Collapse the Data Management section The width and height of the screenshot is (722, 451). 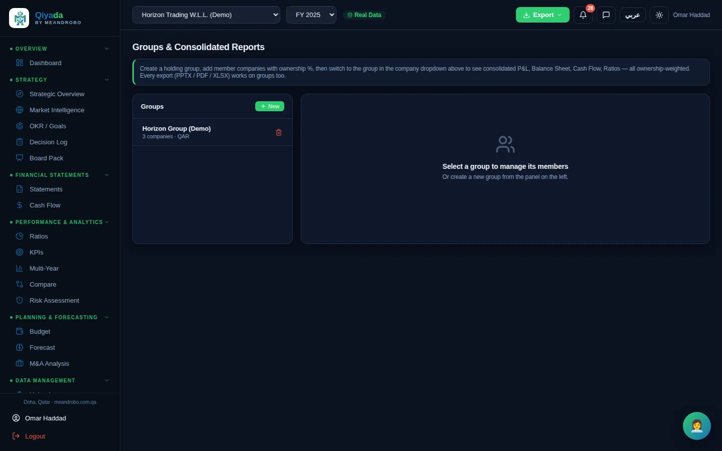pos(60,380)
